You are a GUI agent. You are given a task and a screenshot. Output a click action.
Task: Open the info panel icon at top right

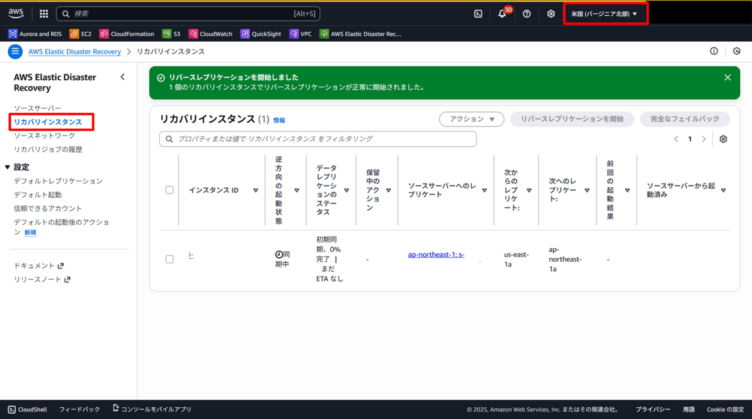pos(714,51)
